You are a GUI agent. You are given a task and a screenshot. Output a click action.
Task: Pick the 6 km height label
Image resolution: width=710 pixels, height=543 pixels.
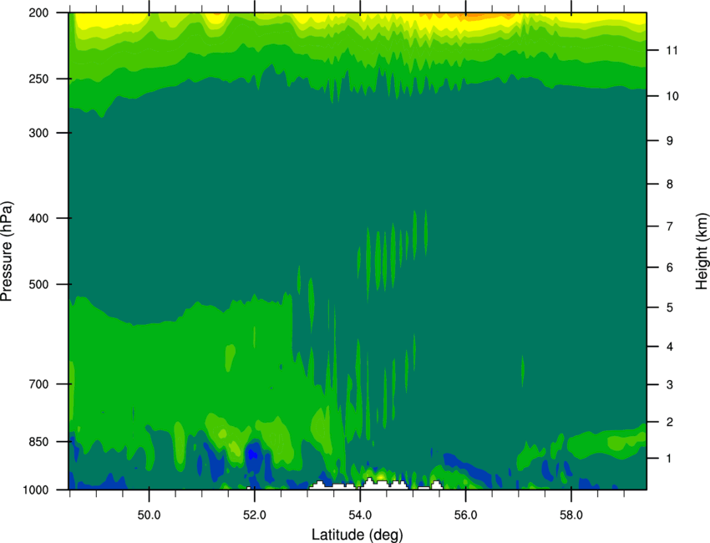pyautogui.click(x=670, y=267)
